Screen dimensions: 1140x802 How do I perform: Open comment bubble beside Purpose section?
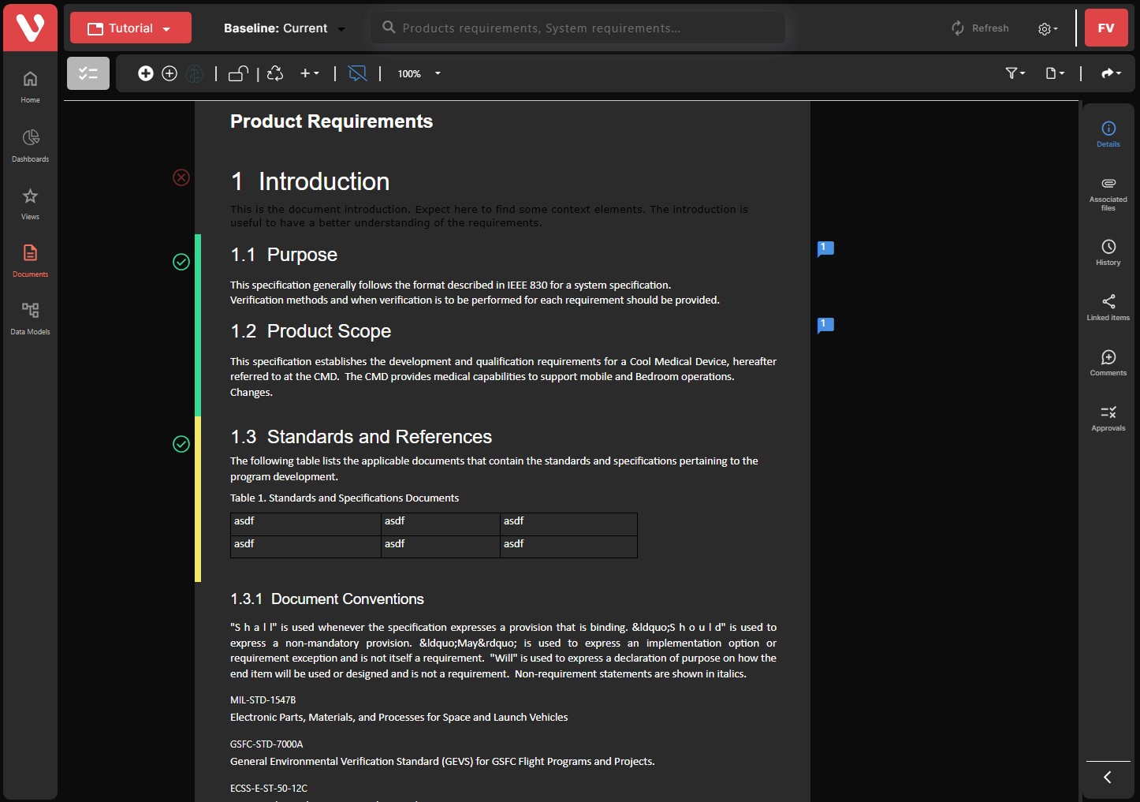point(825,249)
